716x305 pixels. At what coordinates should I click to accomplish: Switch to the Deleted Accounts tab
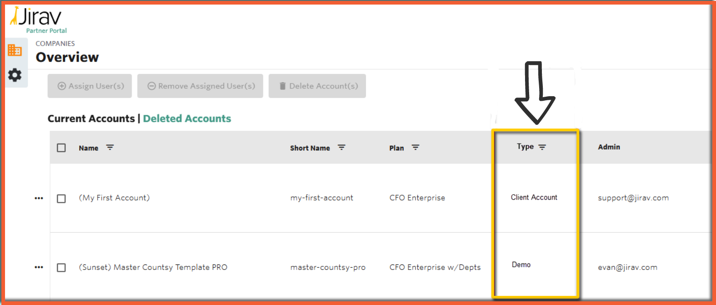point(187,119)
